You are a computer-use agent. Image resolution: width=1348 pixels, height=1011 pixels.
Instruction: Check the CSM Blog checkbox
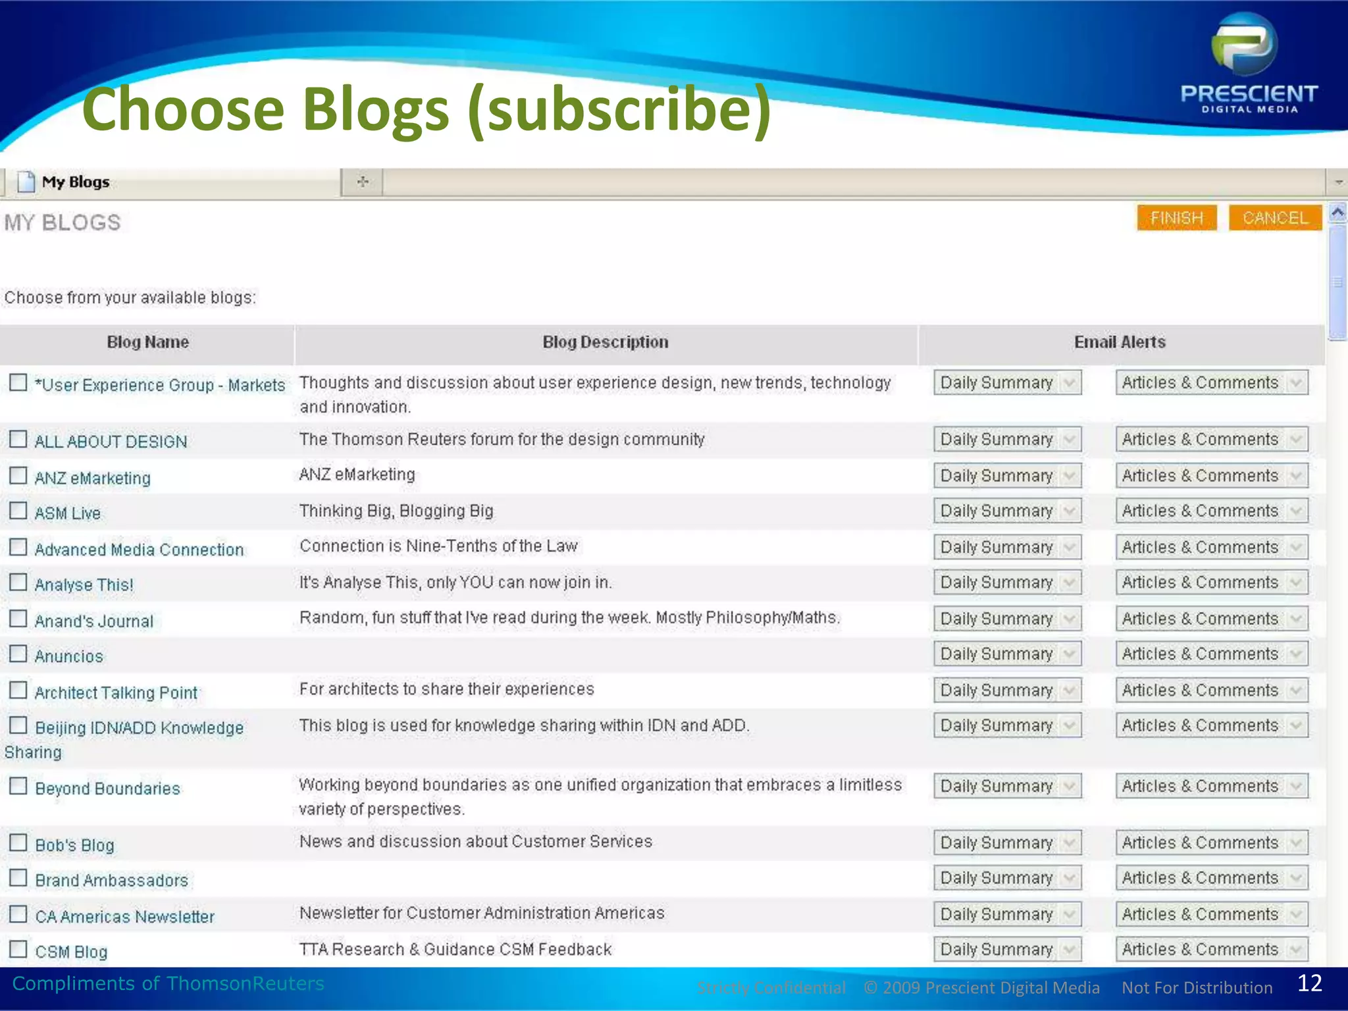click(x=18, y=949)
